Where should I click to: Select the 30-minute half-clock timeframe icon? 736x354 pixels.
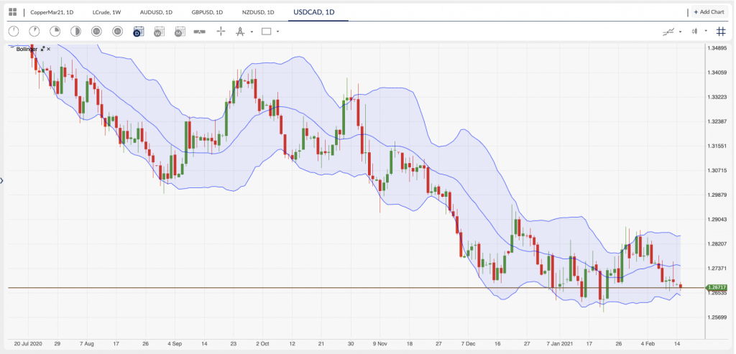tap(76, 32)
